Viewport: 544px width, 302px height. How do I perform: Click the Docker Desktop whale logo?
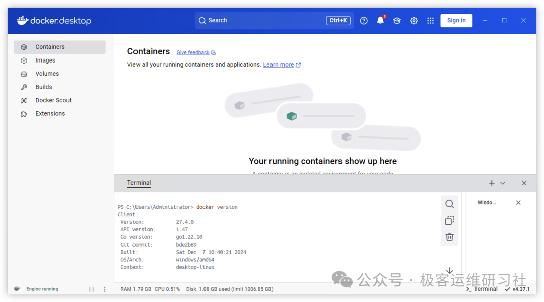tap(54, 21)
